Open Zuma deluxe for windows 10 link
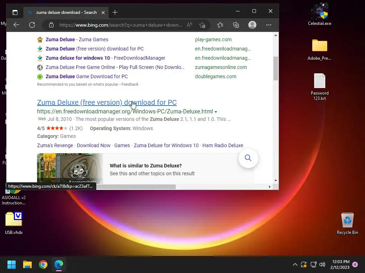 (x=105, y=58)
